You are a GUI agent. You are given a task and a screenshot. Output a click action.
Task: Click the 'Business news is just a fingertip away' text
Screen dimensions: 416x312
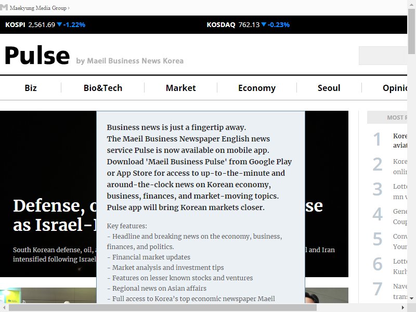tap(176, 127)
